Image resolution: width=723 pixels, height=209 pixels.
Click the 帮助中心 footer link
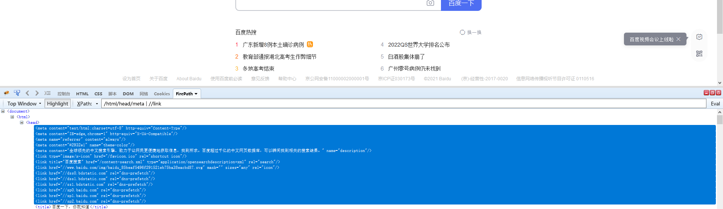287,79
